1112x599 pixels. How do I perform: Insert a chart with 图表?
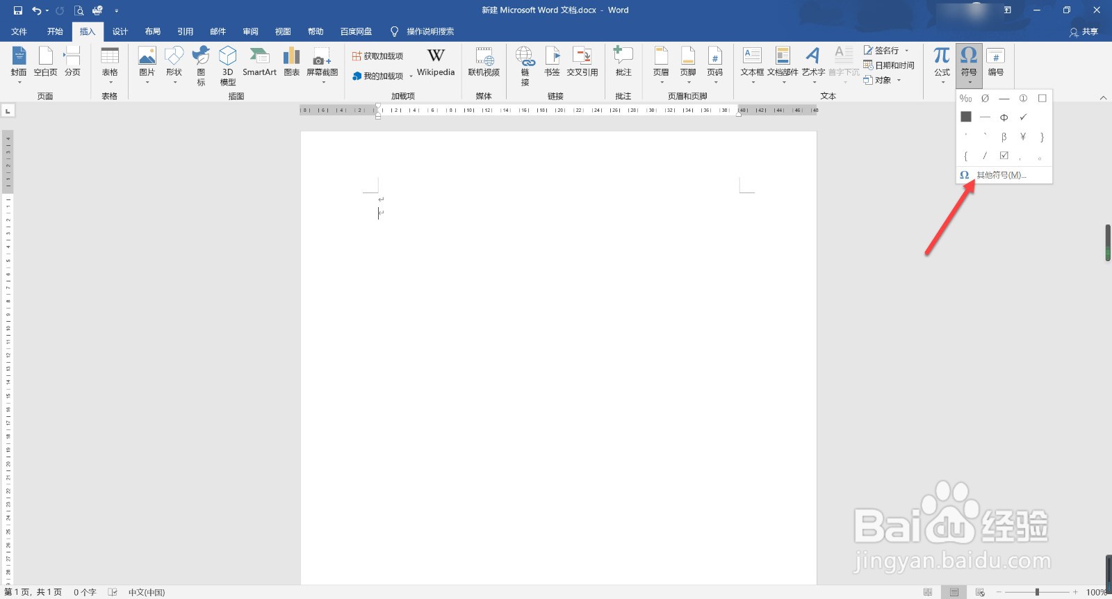coord(292,61)
